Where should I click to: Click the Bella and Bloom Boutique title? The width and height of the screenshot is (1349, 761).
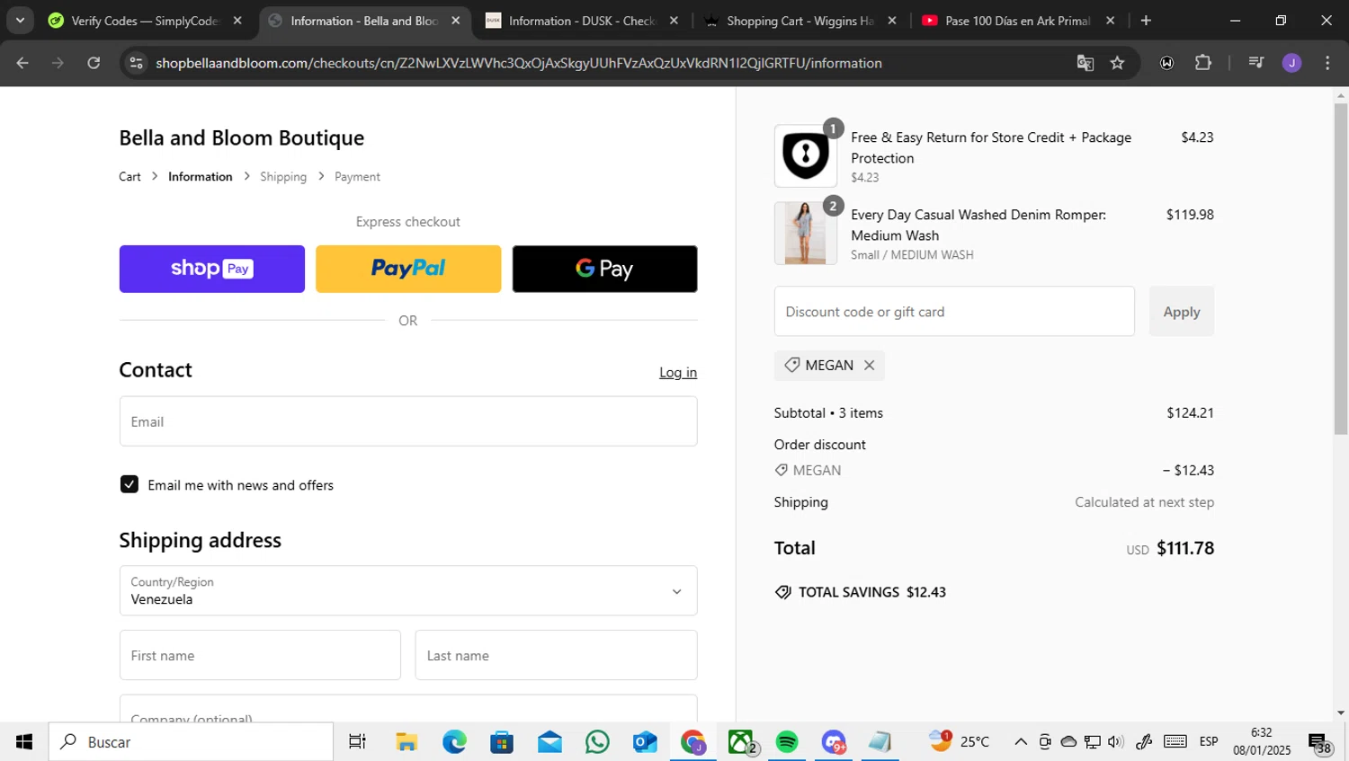pyautogui.click(x=241, y=137)
